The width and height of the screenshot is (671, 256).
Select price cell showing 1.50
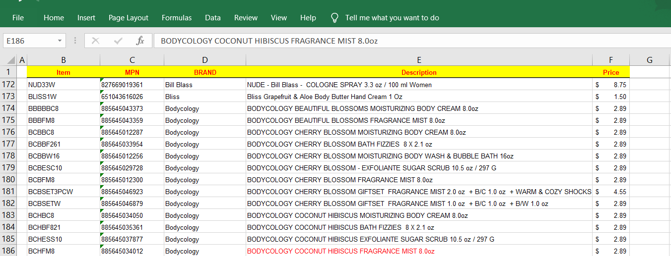click(x=611, y=97)
